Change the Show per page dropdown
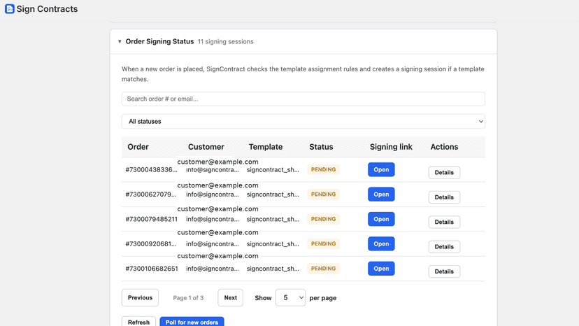The image size is (579, 326). point(290,298)
